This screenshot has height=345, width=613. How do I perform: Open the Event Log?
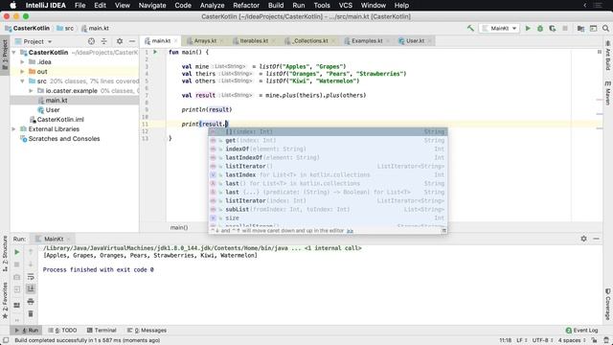coord(581,331)
